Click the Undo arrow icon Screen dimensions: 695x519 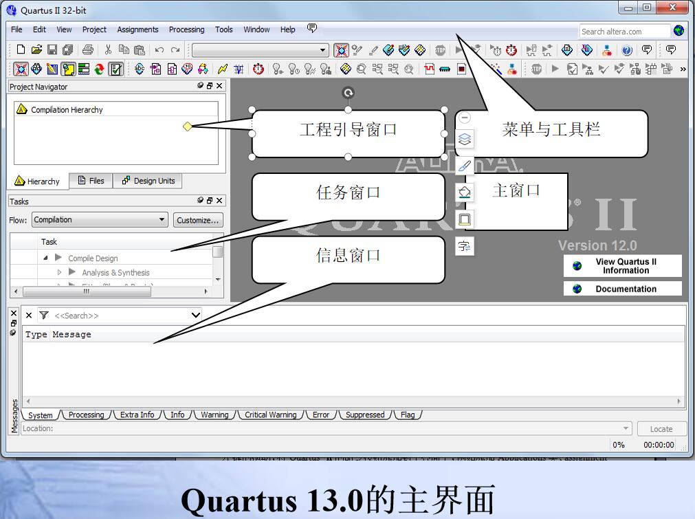tap(158, 49)
